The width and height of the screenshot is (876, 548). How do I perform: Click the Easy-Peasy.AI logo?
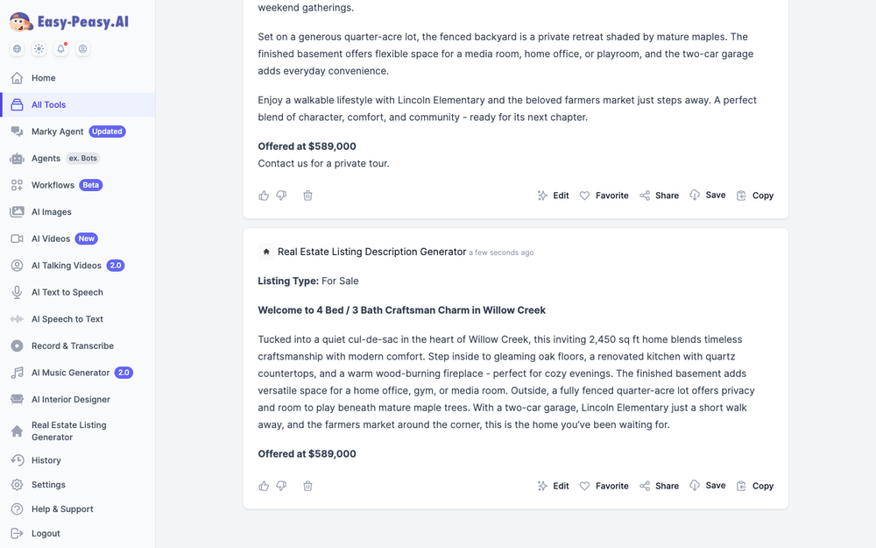[x=69, y=22]
